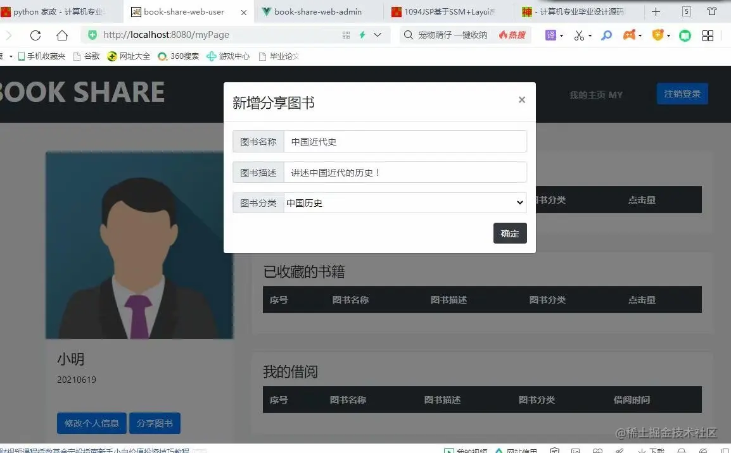Open the 360搜索 bookmark
731x453 pixels.
179,56
